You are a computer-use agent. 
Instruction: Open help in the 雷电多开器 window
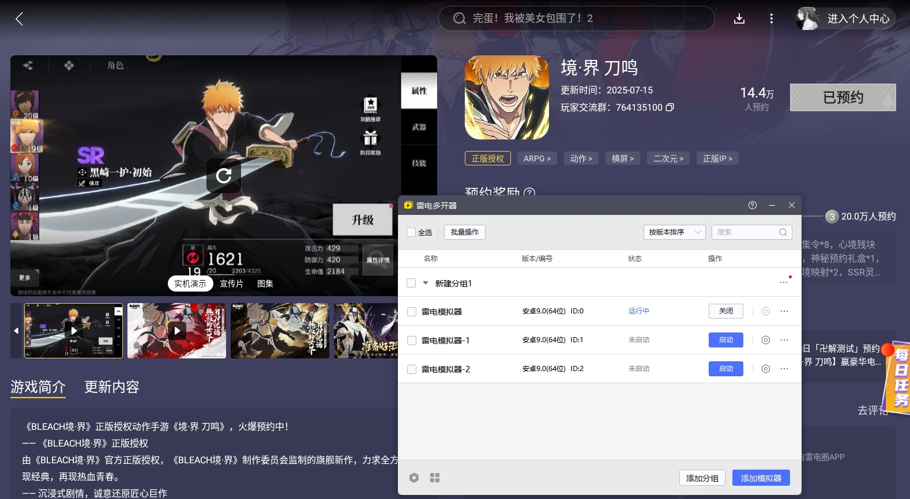(x=753, y=205)
